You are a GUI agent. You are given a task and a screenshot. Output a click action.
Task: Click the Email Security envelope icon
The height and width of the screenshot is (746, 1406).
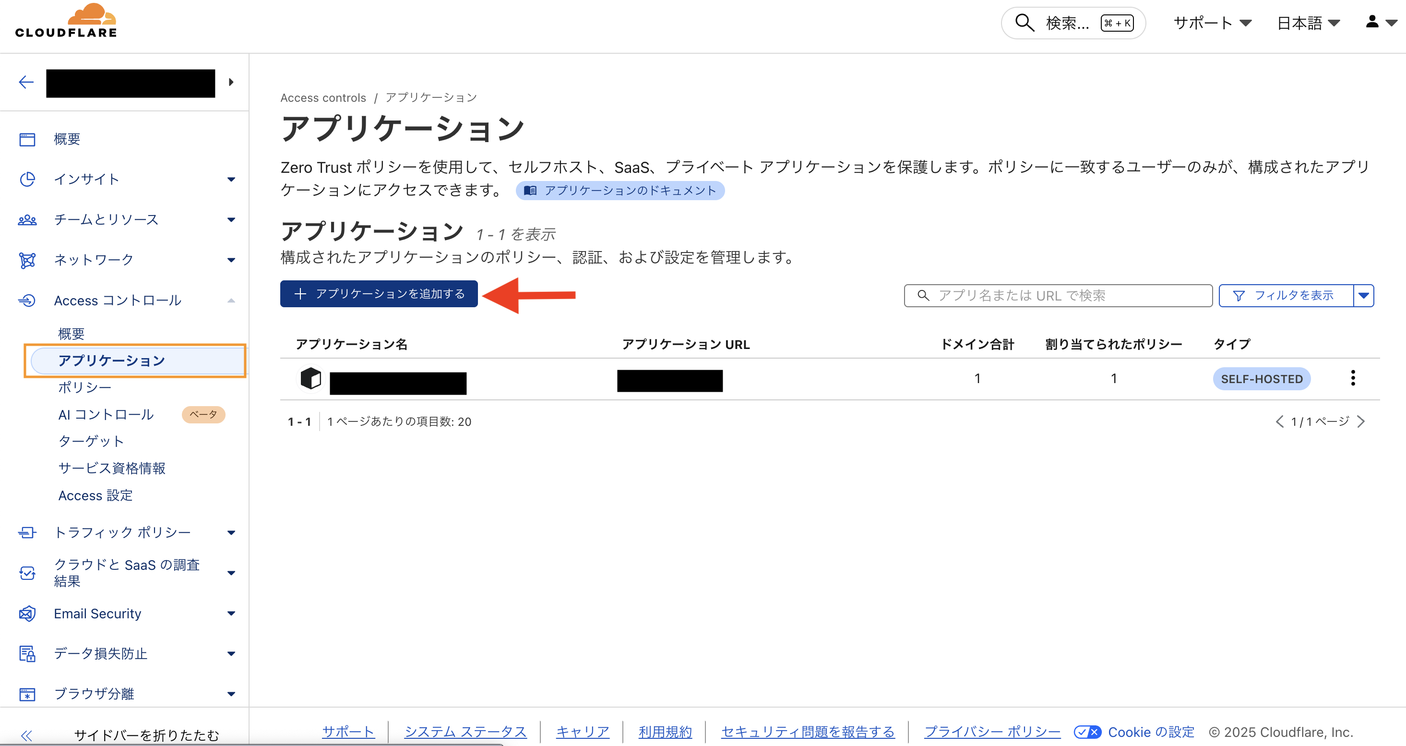(27, 614)
